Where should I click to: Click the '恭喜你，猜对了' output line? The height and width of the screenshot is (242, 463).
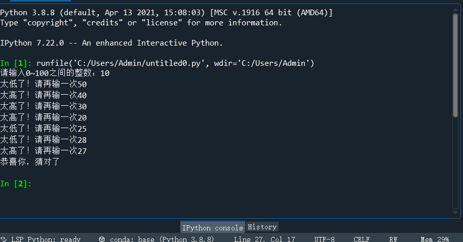click(30, 162)
